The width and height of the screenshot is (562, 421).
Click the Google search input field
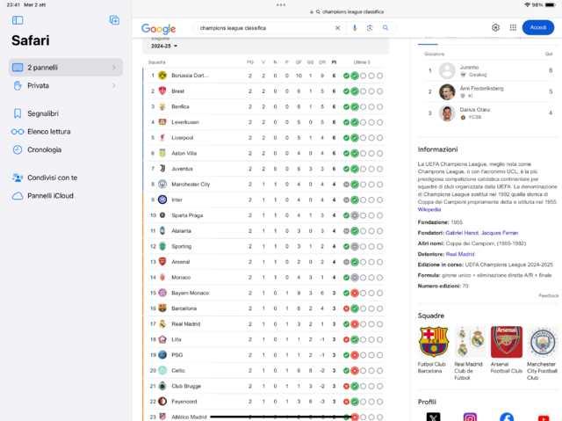pos(264,28)
